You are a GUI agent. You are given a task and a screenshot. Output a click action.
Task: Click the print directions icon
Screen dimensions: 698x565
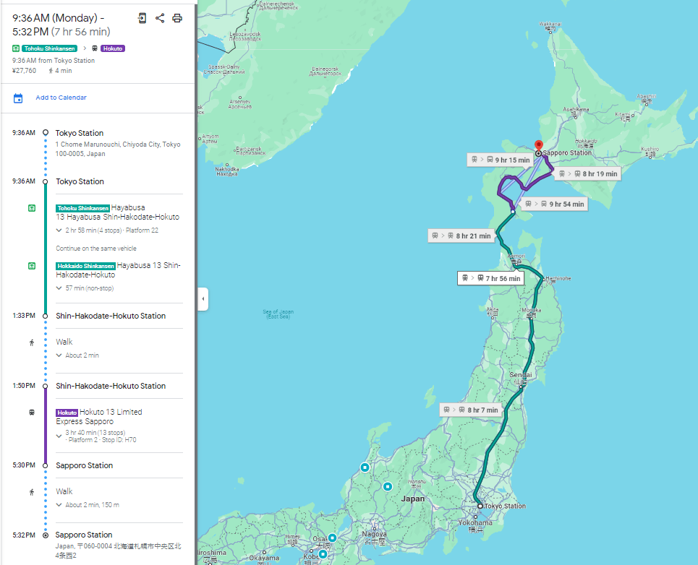coord(177,18)
